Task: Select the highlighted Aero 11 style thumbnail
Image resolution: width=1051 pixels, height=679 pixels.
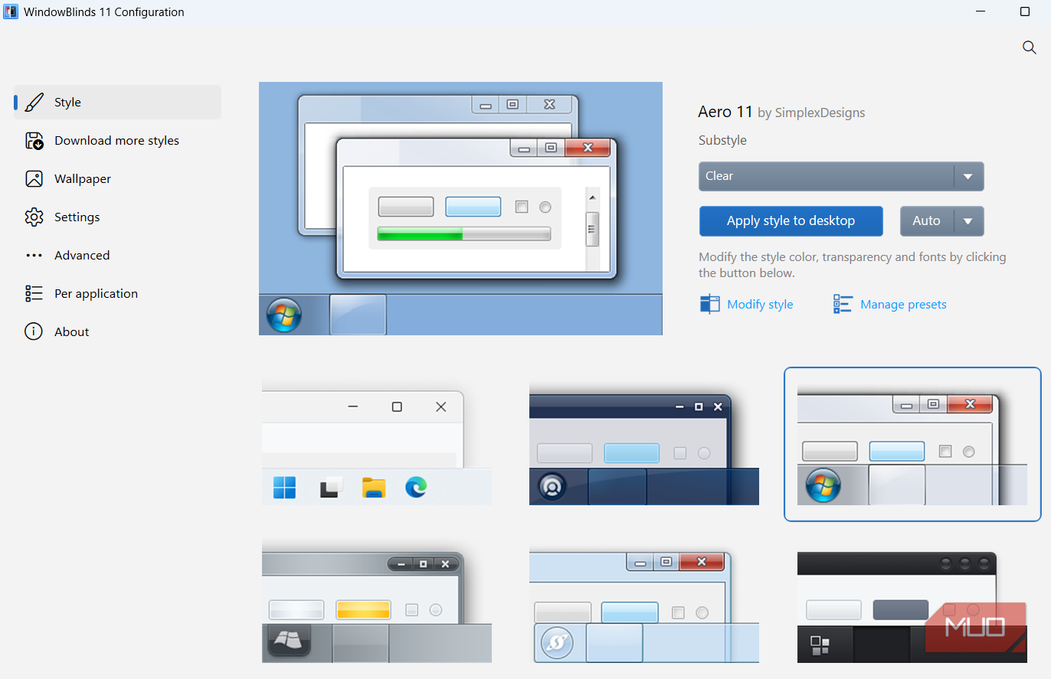Action: [x=912, y=444]
